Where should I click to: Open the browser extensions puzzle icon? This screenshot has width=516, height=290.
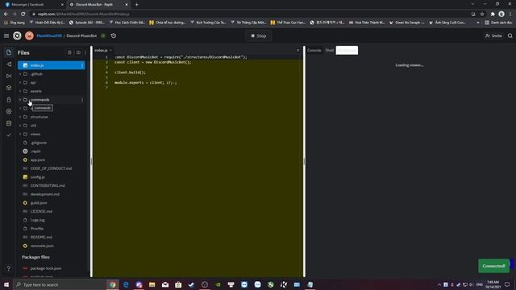[x=493, y=14]
